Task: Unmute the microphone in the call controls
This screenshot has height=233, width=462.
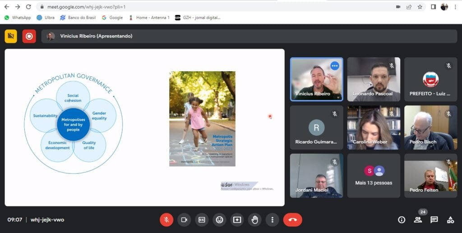Action: pyautogui.click(x=166, y=219)
